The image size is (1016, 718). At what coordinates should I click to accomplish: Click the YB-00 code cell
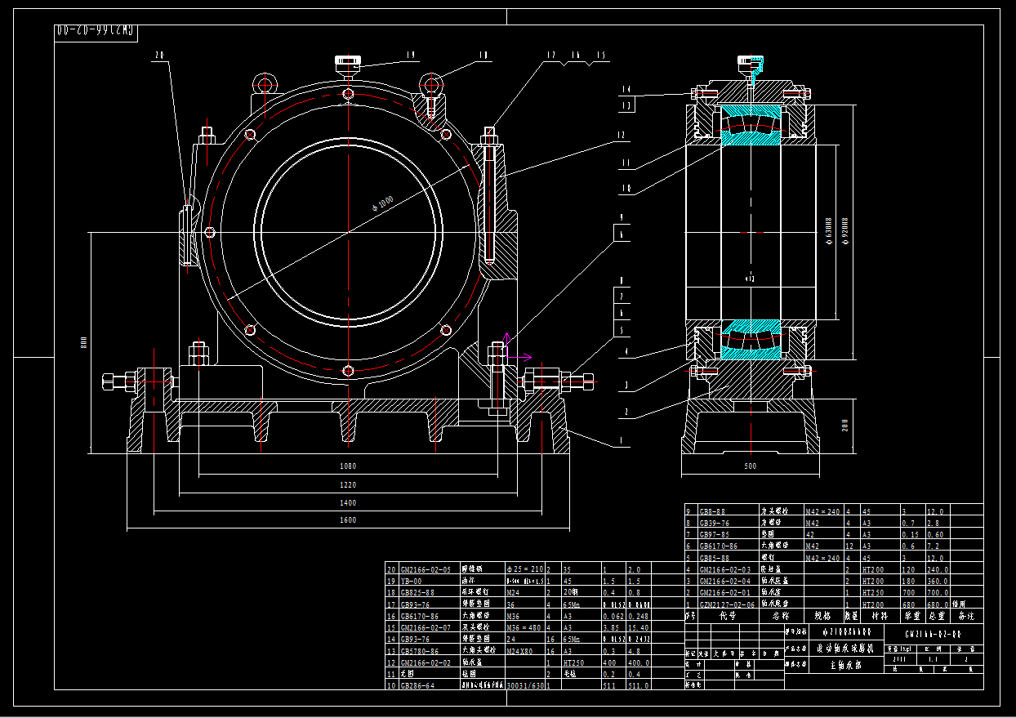pos(411,581)
